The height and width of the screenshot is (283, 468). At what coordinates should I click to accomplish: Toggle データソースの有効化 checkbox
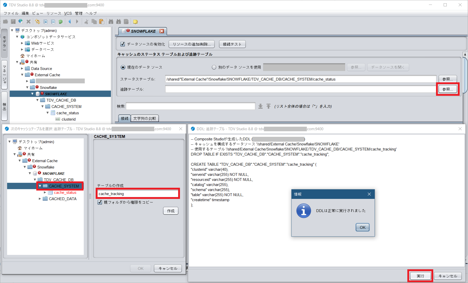pyautogui.click(x=123, y=44)
